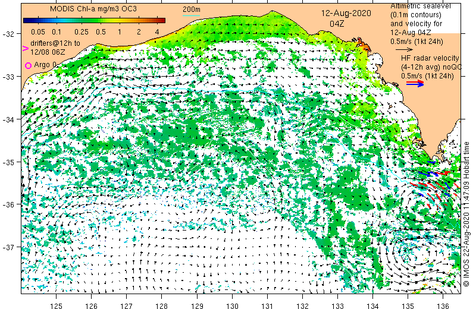Image resolution: width=476 pixels, height=309 pixels.
Task: Click the '(4-12h avg) noQC' legend text
Action: click(x=431, y=67)
